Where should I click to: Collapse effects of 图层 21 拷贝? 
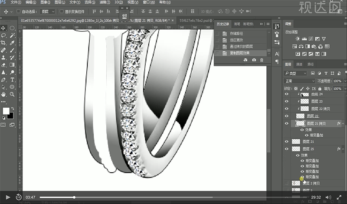click(343, 124)
